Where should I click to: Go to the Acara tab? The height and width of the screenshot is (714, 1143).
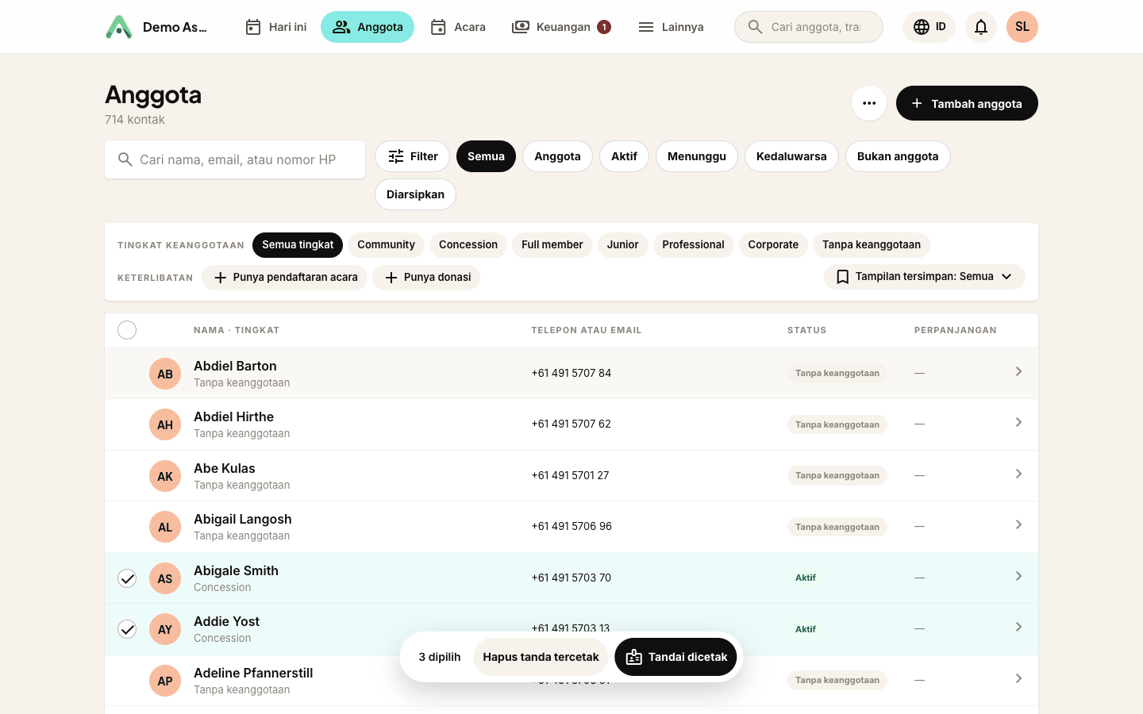(458, 27)
